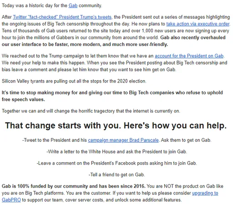The image size is (233, 205).
Task: Click the "Together we can and will change" sentence
Action: pyautogui.click(x=91, y=111)
